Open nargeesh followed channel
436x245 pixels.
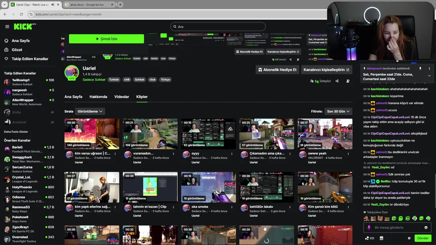point(29,92)
